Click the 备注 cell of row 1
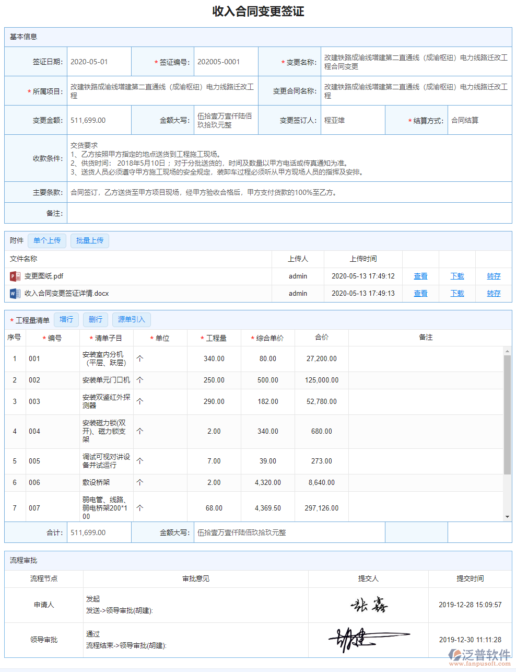This screenshot has height=672, width=516. point(426,358)
